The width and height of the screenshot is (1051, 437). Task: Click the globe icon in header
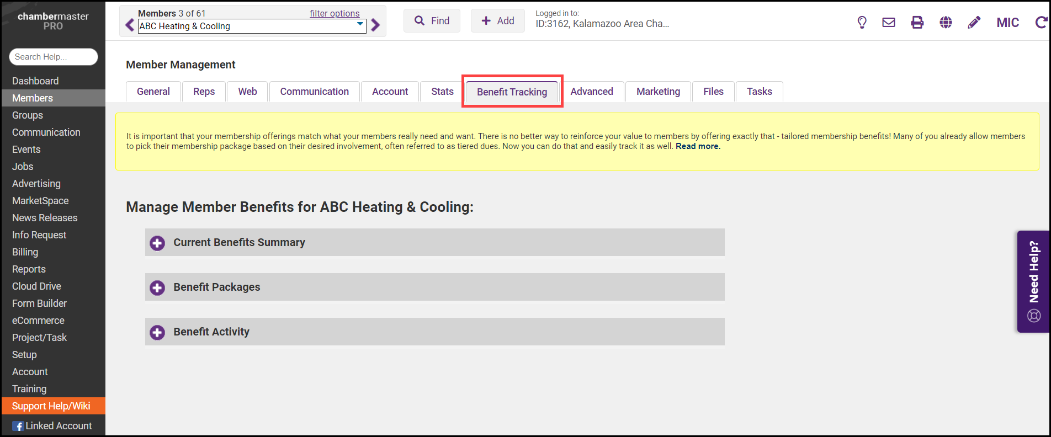point(946,23)
